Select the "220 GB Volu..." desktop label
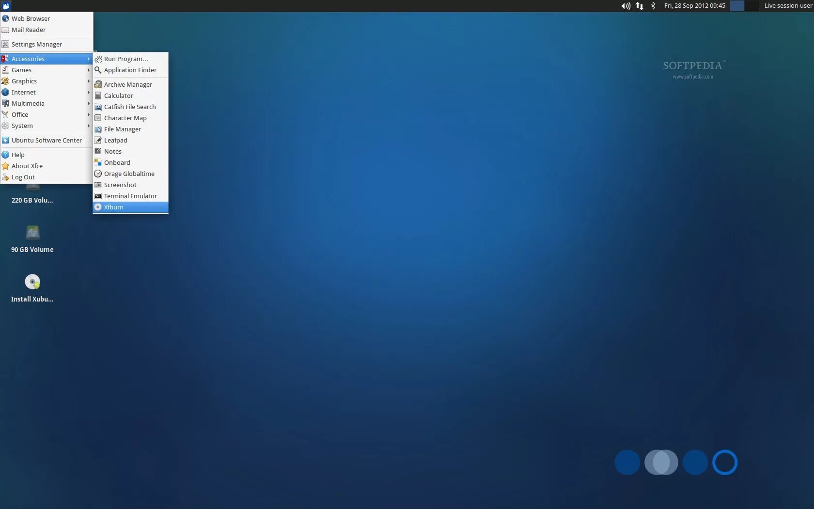Image resolution: width=814 pixels, height=509 pixels. click(x=32, y=200)
